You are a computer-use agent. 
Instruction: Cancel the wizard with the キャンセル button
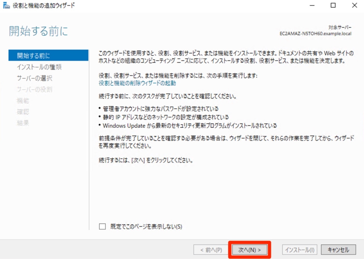[338, 250]
